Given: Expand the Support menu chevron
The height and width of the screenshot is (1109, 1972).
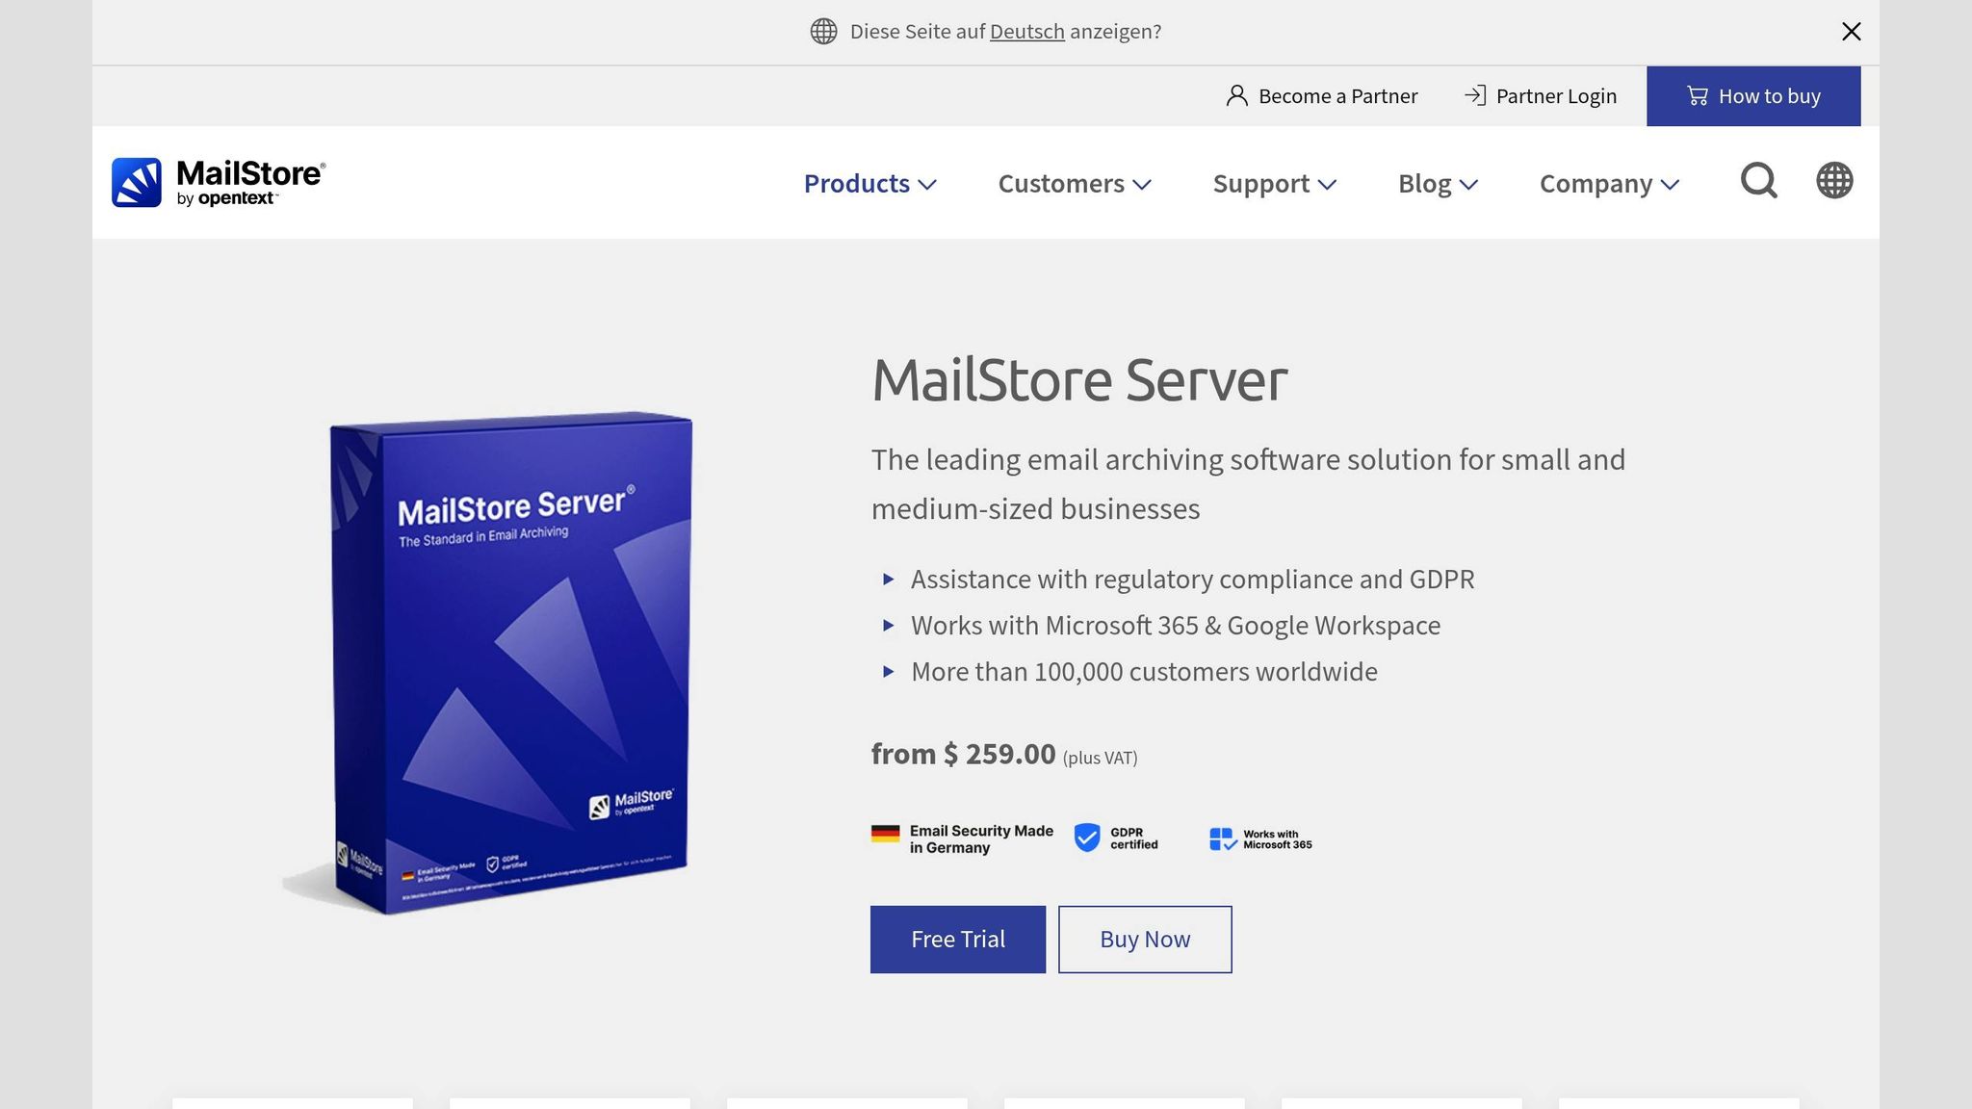Looking at the screenshot, I should click(x=1327, y=185).
